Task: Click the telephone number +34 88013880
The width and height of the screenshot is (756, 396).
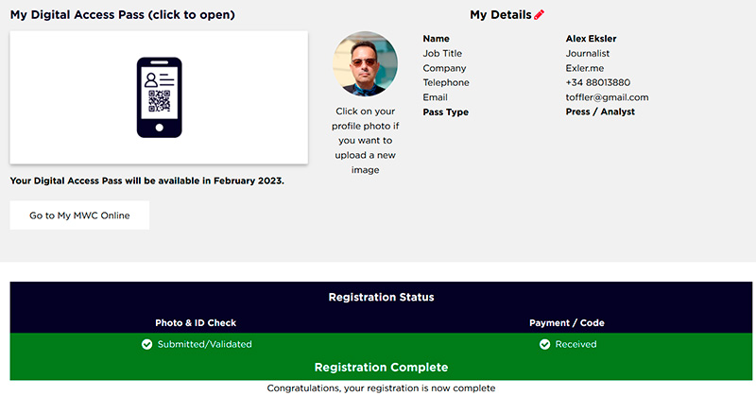Action: click(x=597, y=82)
